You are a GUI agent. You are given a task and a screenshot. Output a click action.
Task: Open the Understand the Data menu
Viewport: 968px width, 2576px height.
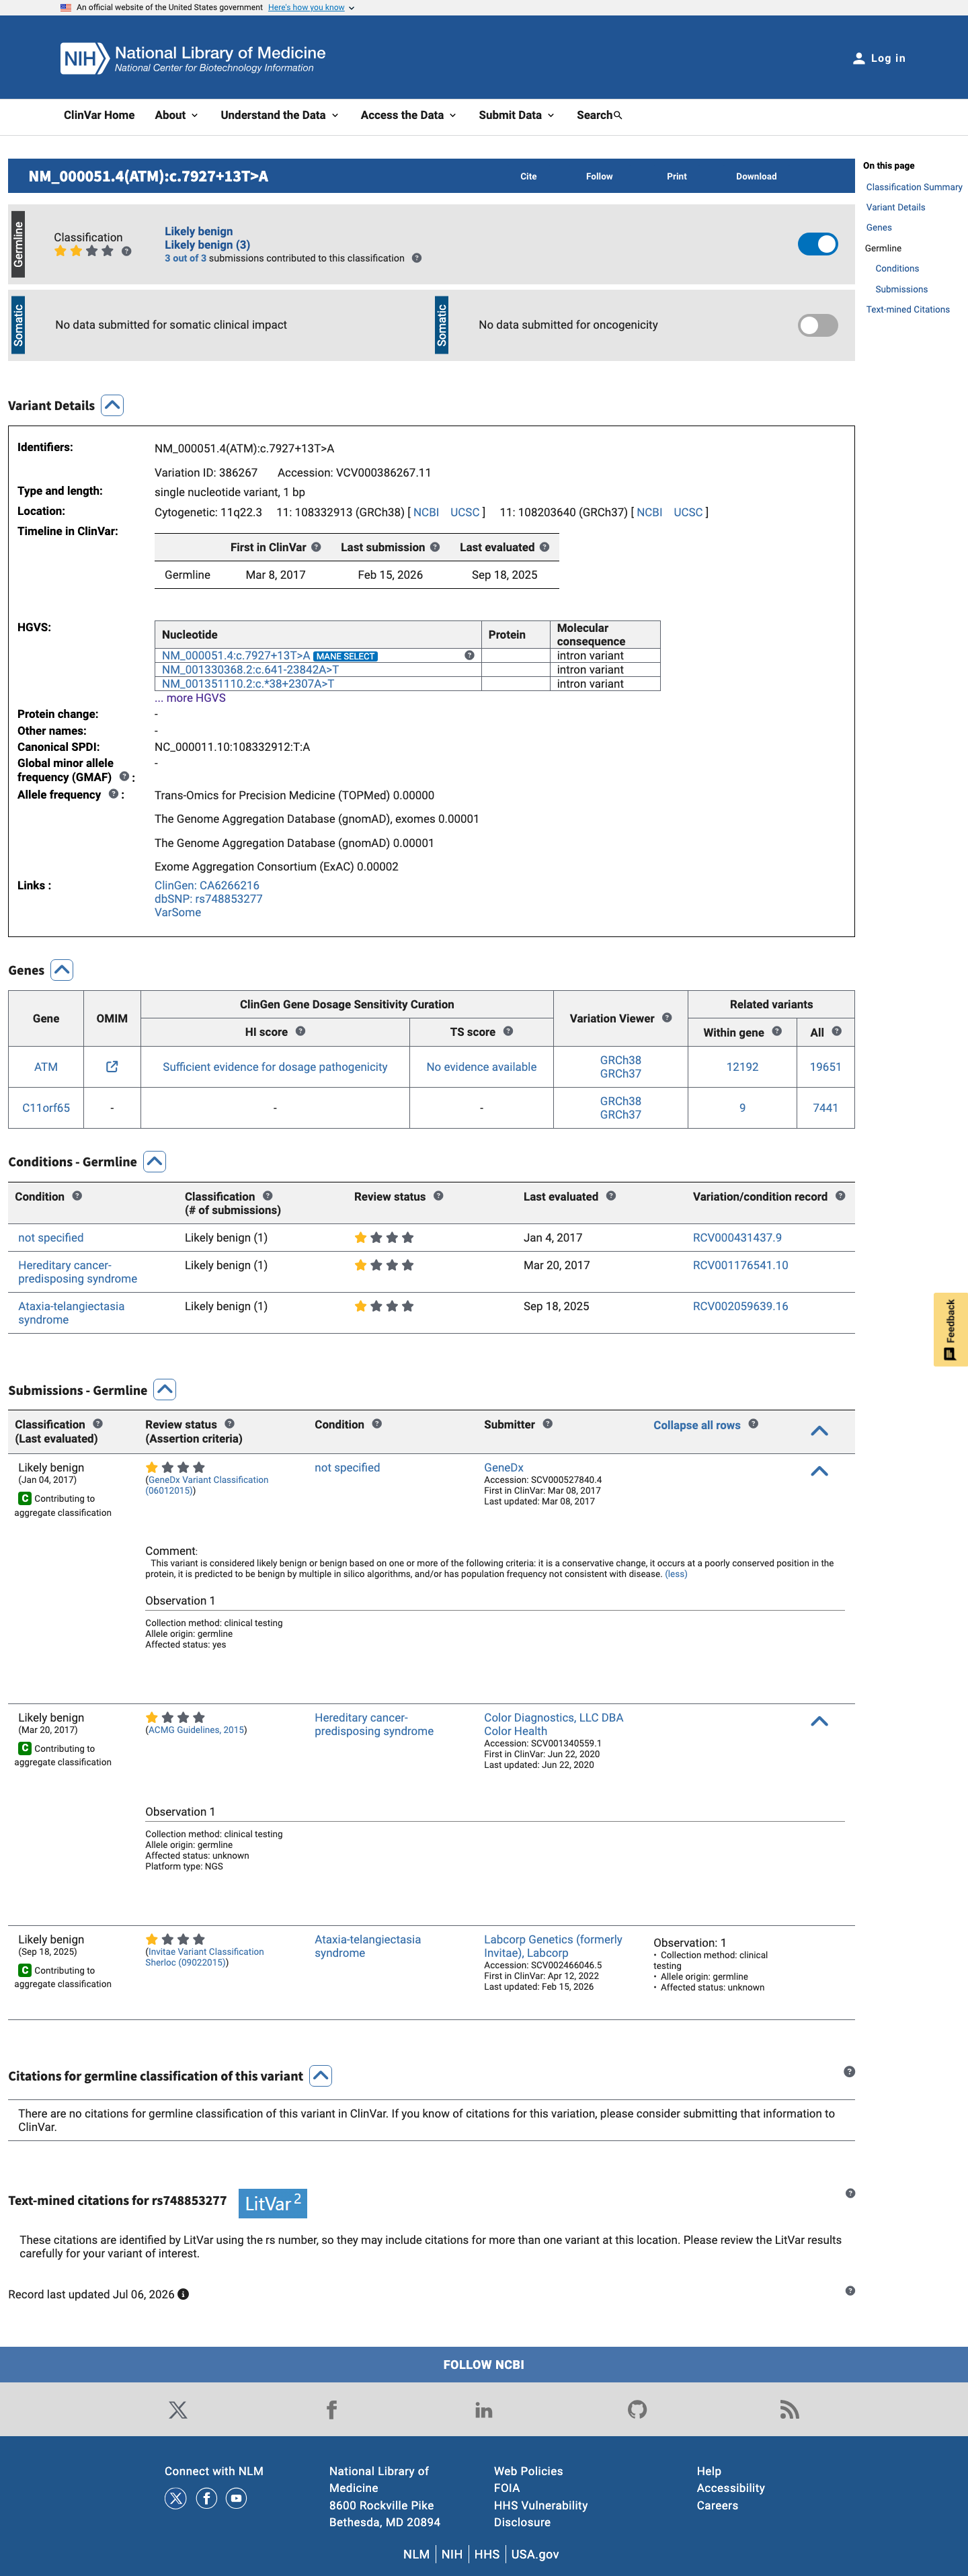coord(280,115)
